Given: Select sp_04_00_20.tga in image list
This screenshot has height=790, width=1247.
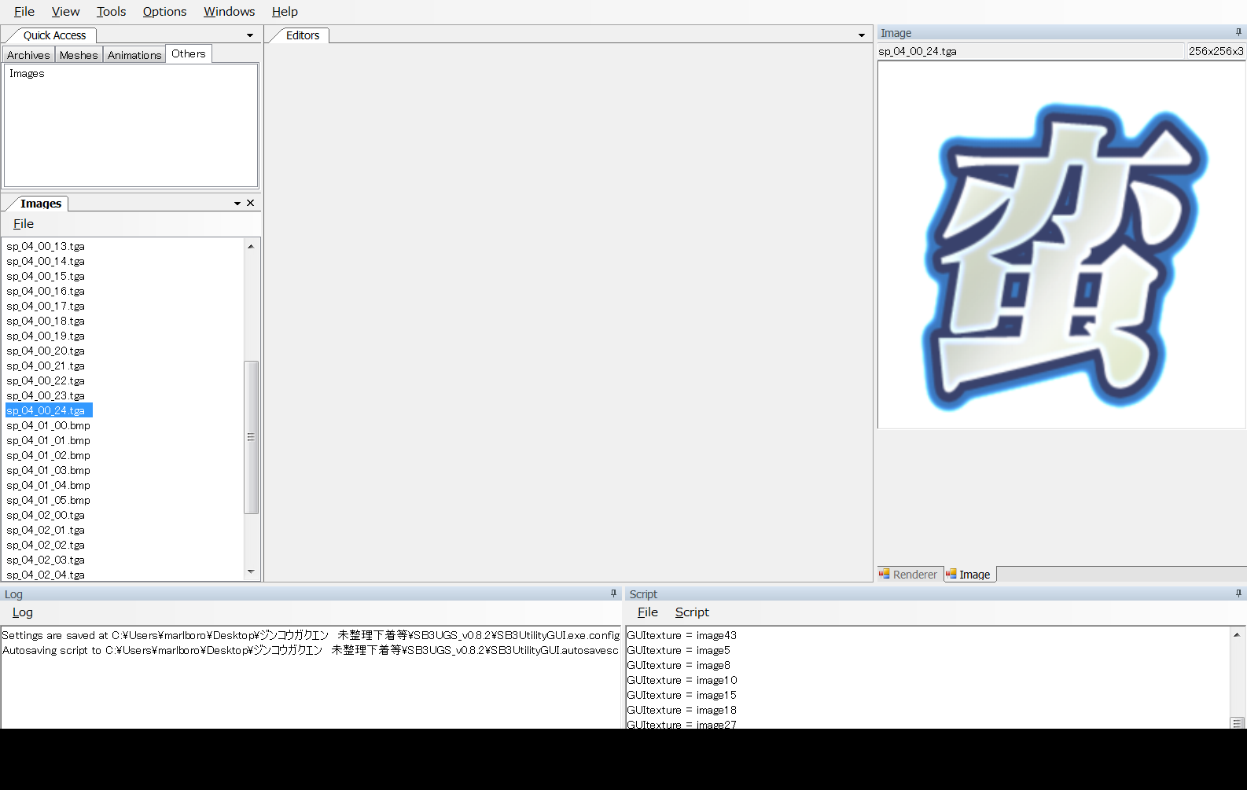Looking at the screenshot, I should 46,351.
